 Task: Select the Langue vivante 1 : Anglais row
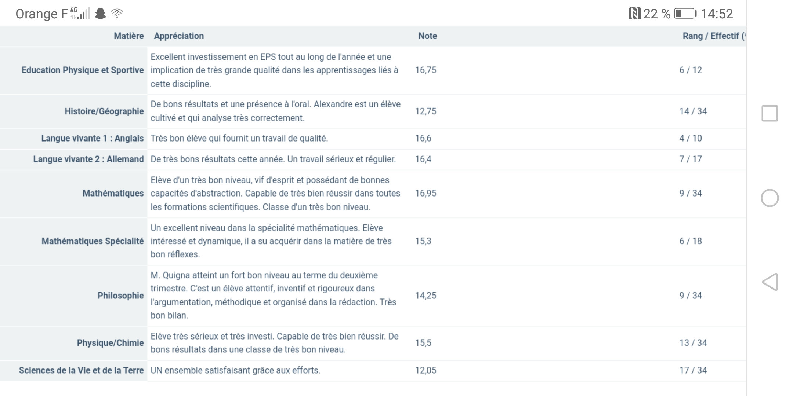[92, 138]
